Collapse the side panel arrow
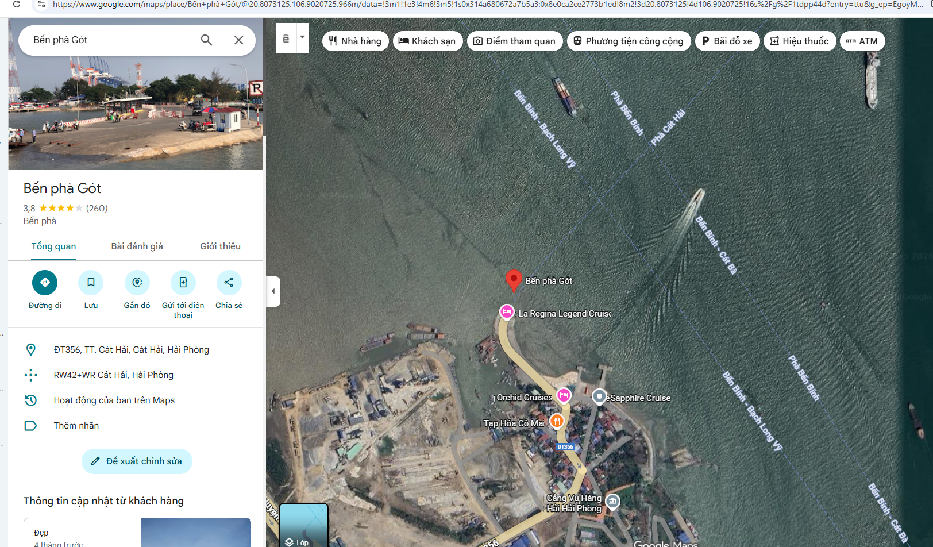This screenshot has width=933, height=547. click(x=273, y=291)
